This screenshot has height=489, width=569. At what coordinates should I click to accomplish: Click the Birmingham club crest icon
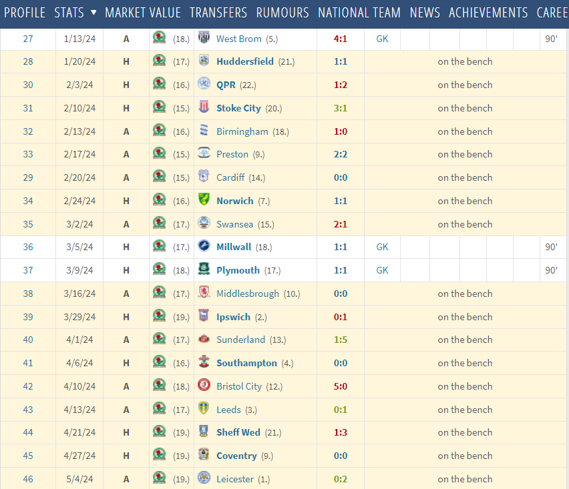(204, 130)
